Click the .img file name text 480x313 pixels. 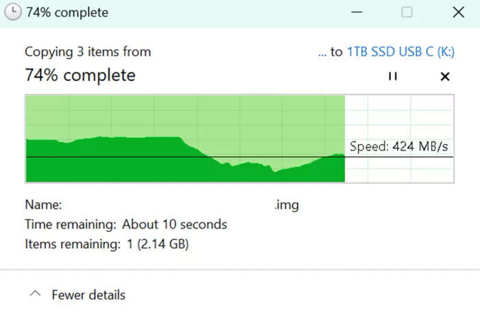click(287, 205)
